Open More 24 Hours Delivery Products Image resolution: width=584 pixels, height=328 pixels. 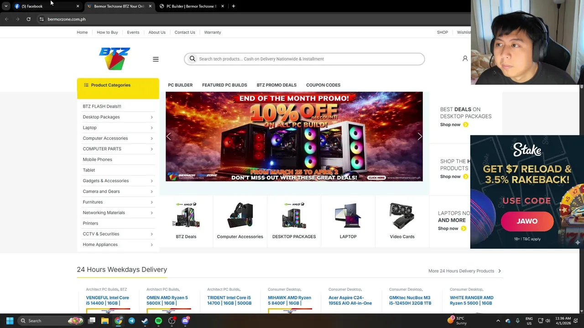[x=464, y=271]
